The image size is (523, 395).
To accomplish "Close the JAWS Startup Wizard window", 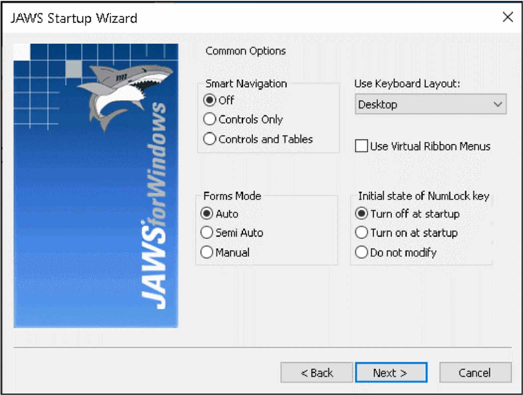I will (507, 17).
